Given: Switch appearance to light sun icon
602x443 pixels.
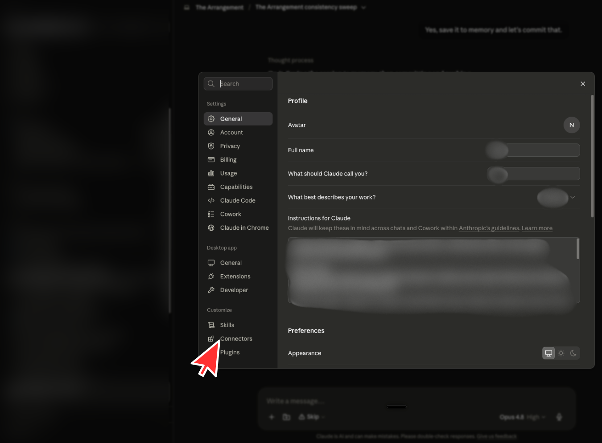Looking at the screenshot, I should [x=561, y=353].
